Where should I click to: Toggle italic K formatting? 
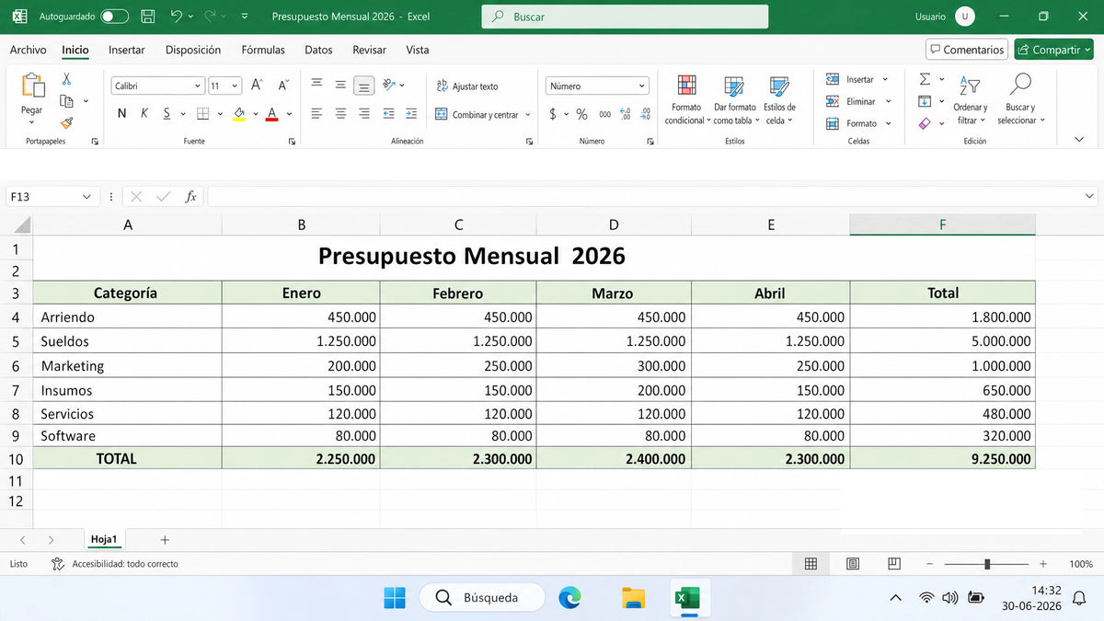coord(144,113)
